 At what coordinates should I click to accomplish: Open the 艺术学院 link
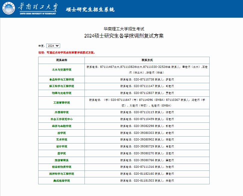pos(62,140)
